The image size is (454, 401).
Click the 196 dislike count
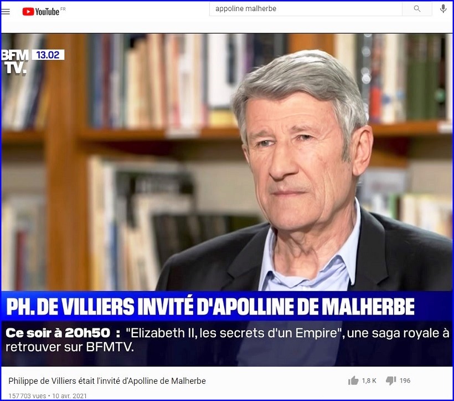pos(405,380)
